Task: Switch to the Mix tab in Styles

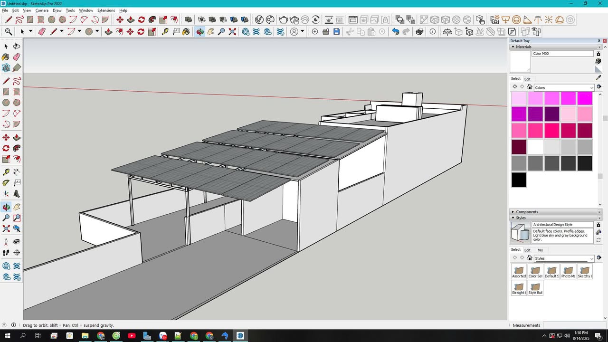Action: point(540,250)
